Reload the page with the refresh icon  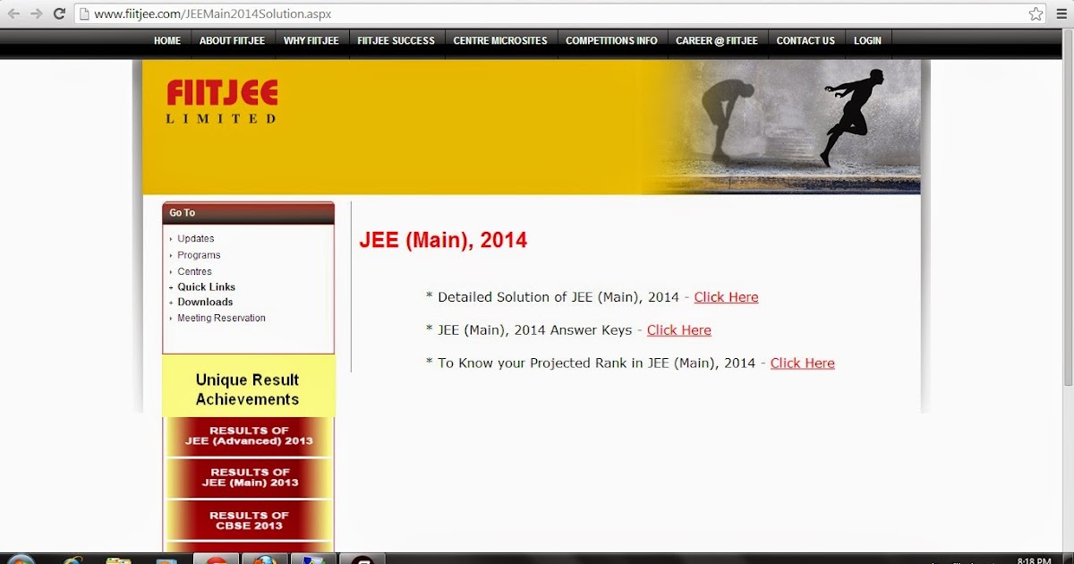pos(59,13)
